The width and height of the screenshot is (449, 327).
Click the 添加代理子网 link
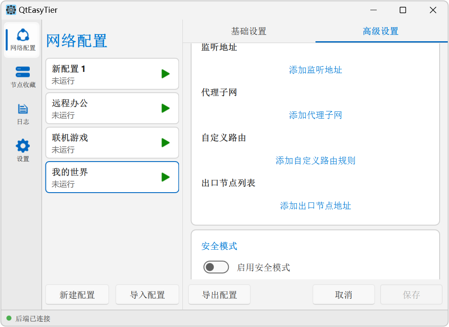[315, 115]
